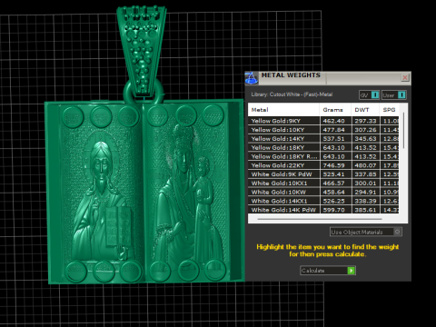Click the 297.33 DWT value
436x327 pixels.
pos(365,121)
